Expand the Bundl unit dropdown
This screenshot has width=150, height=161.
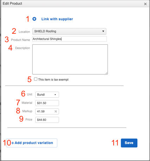tap(47, 95)
